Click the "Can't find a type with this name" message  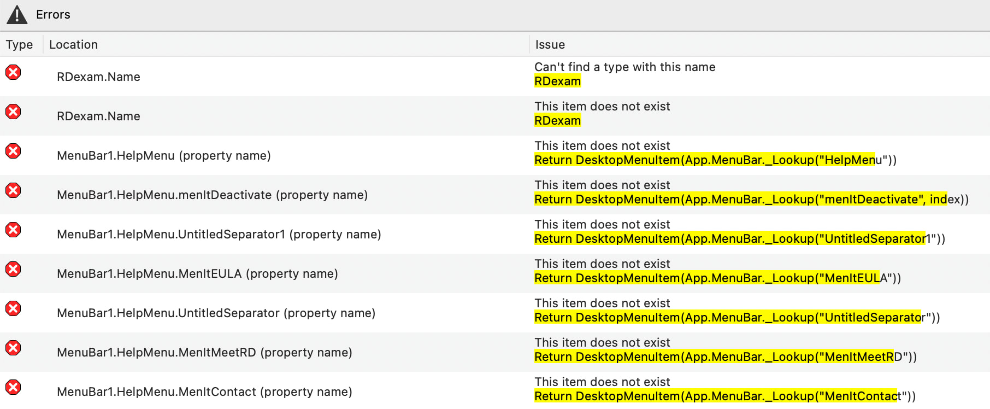(624, 67)
